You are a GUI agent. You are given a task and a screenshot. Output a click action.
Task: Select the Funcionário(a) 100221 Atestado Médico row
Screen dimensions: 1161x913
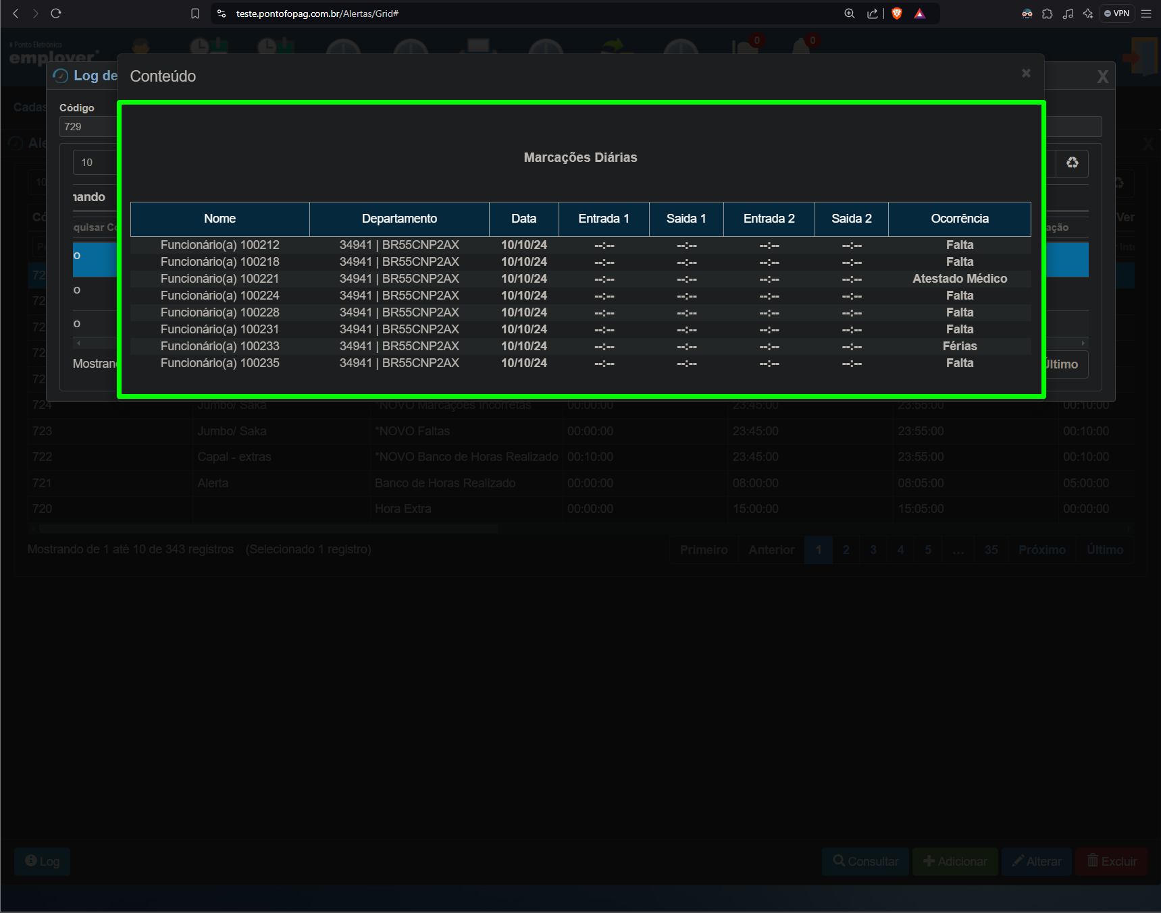tap(581, 279)
